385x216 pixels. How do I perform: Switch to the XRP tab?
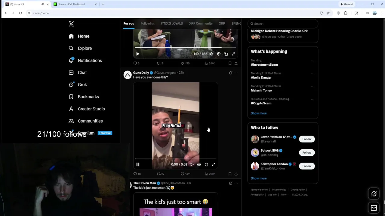pyautogui.click(x=222, y=23)
